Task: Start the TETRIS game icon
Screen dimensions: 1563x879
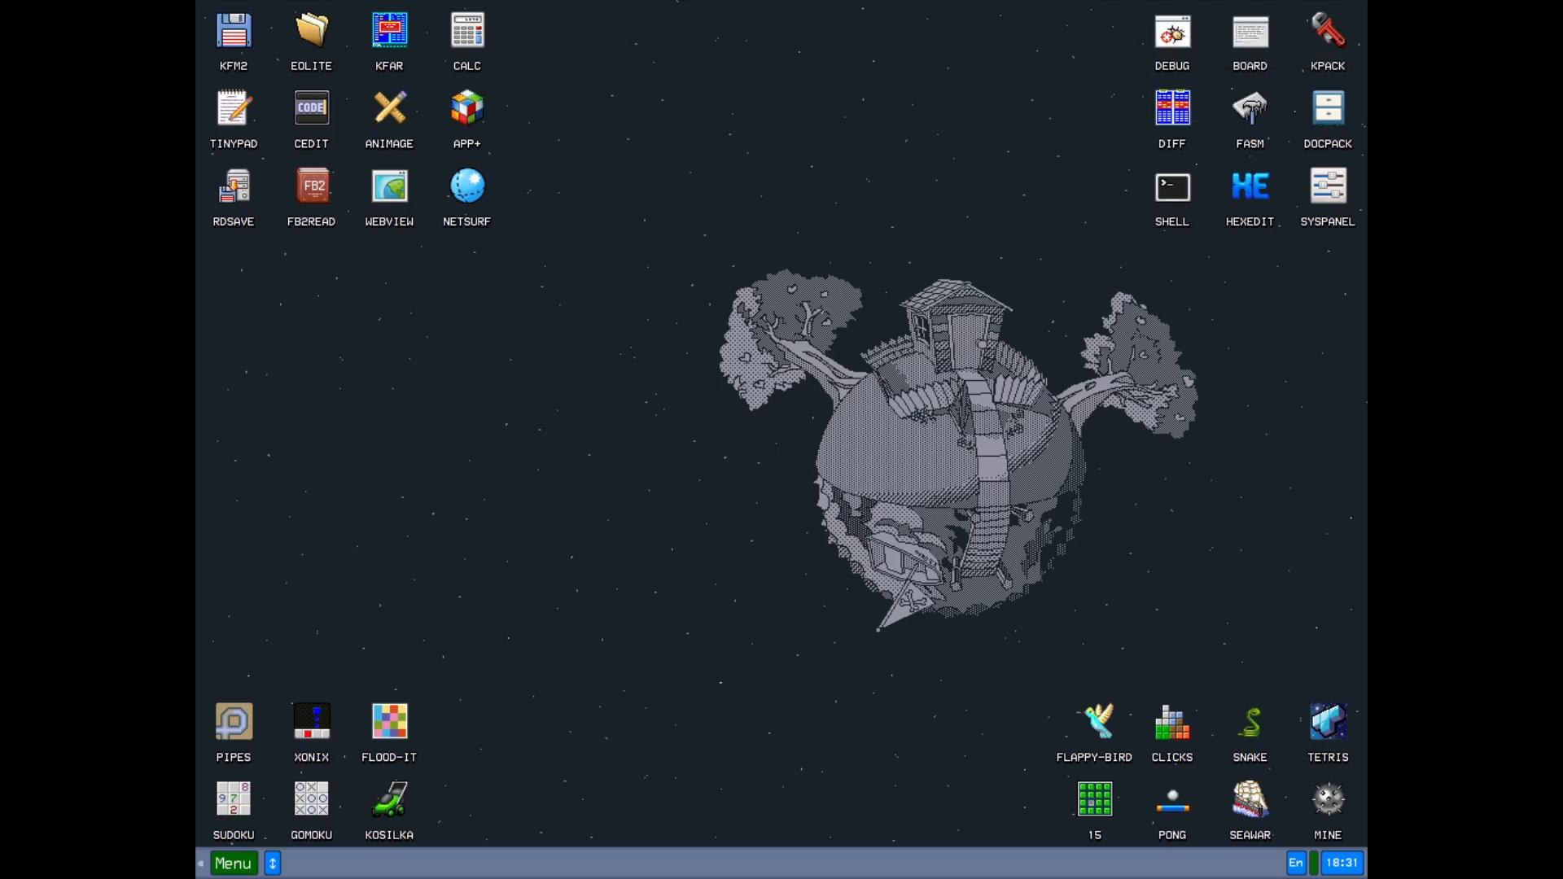Action: pos(1328,722)
